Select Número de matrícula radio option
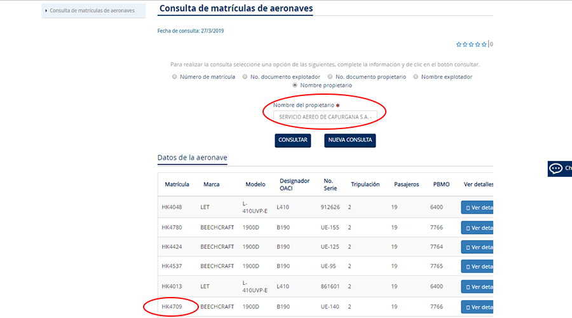The height and width of the screenshot is (318, 572). pyautogui.click(x=174, y=77)
